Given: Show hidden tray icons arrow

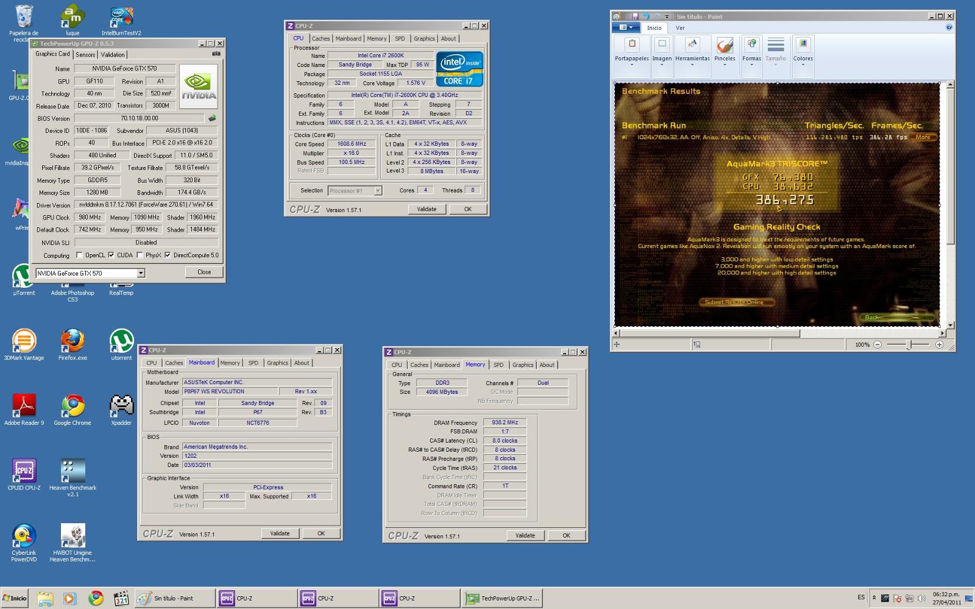Looking at the screenshot, I should coord(874,598).
